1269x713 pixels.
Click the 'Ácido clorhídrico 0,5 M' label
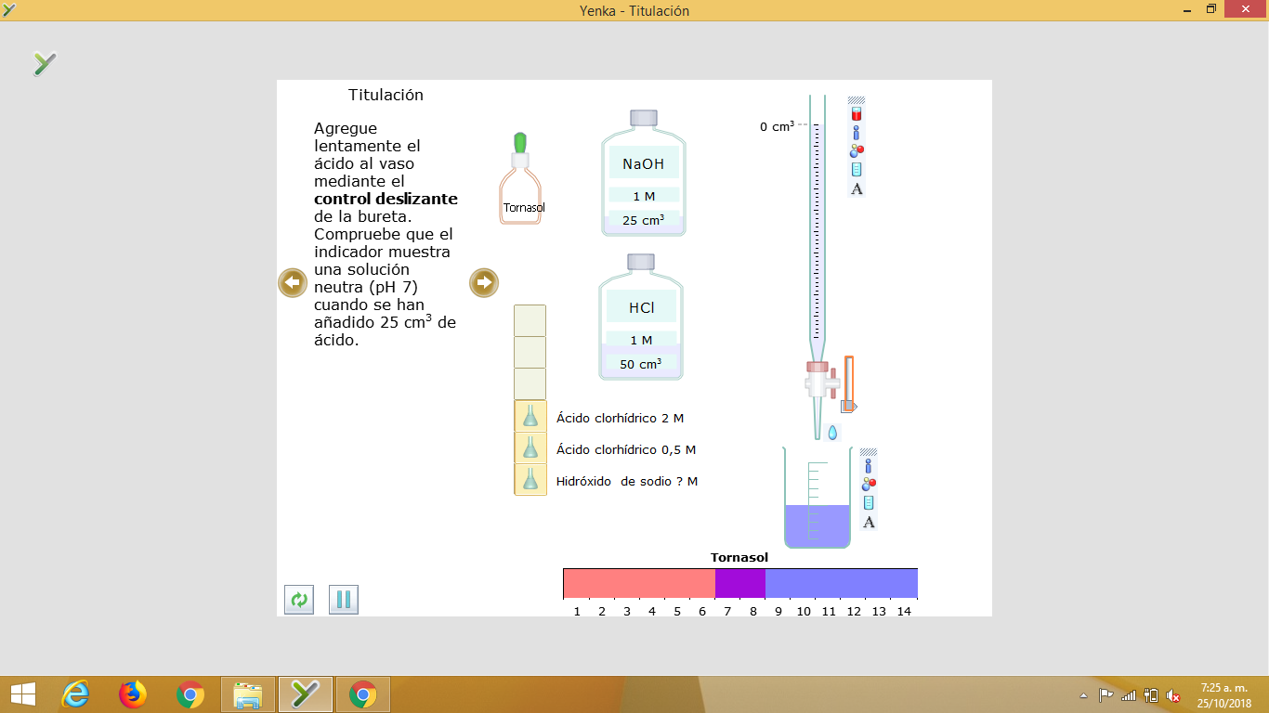[626, 450]
